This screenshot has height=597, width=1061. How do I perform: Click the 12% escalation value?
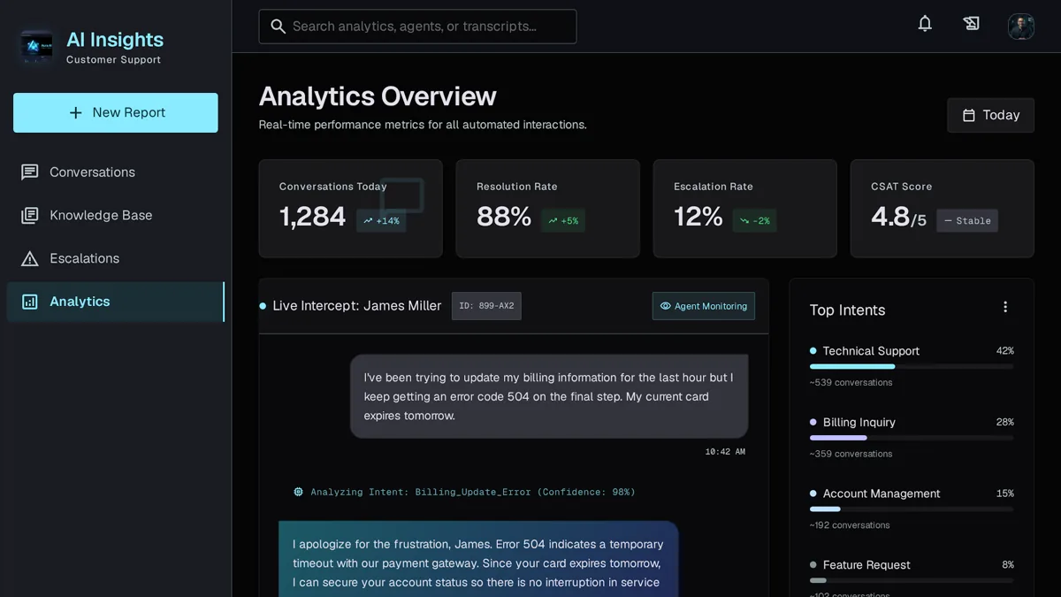click(x=698, y=217)
